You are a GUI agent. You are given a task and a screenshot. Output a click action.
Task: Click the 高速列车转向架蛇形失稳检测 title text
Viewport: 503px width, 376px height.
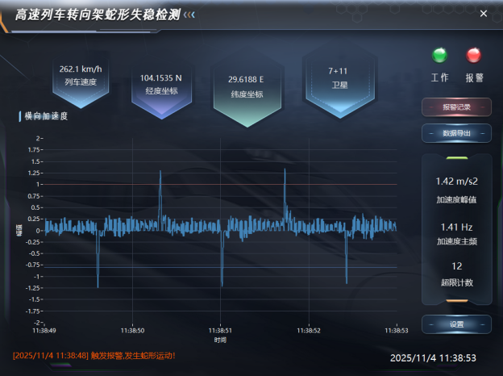(x=96, y=15)
